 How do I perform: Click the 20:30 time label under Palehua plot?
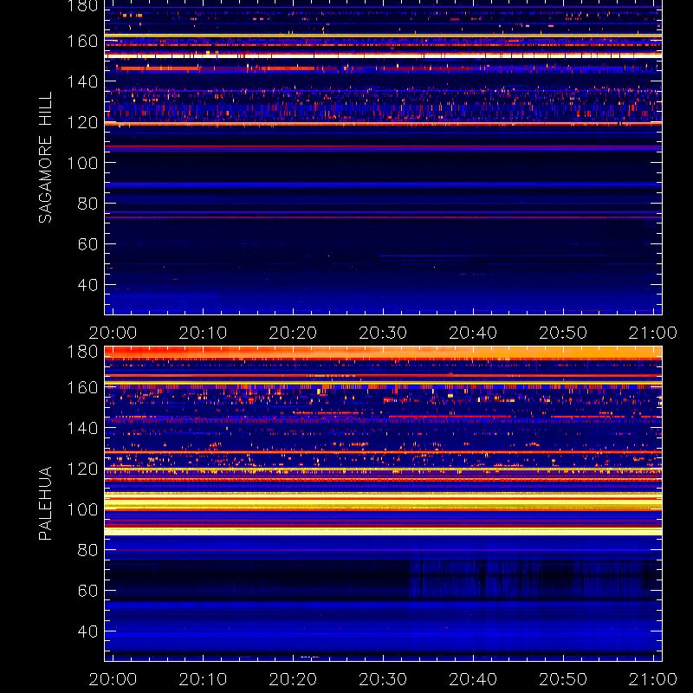(x=383, y=679)
